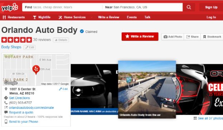Open the Get Directions link
This screenshot has height=130, width=223.
[x=19, y=98]
